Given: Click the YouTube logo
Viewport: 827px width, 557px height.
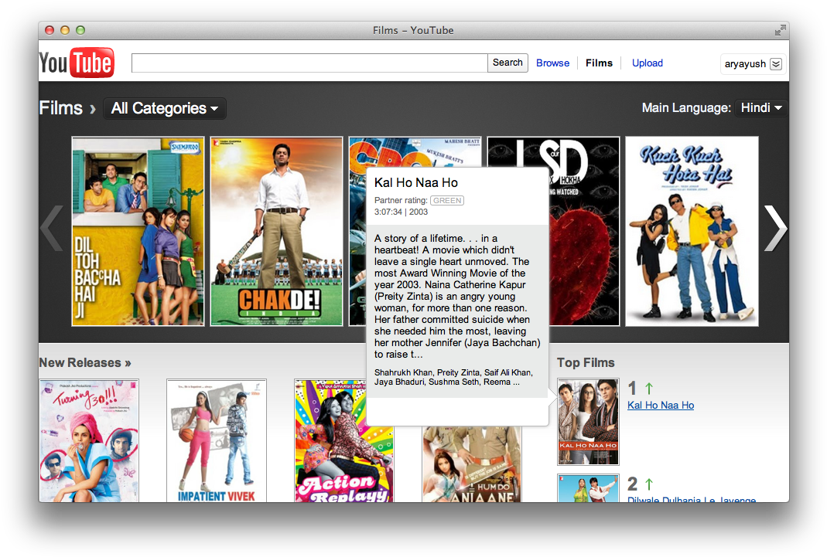Looking at the screenshot, I should pos(77,63).
